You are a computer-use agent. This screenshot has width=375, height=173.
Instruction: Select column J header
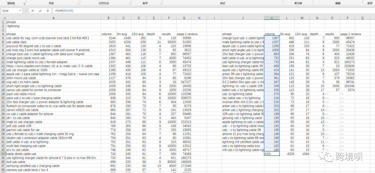[243, 18]
